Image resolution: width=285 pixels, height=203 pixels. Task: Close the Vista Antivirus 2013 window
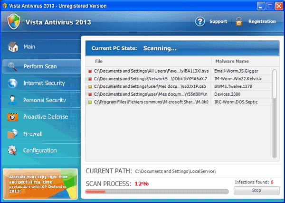(279, 6)
